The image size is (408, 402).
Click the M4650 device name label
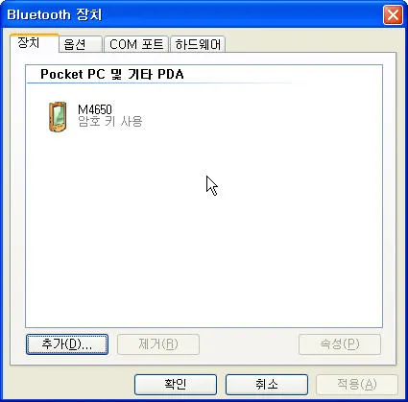click(95, 109)
